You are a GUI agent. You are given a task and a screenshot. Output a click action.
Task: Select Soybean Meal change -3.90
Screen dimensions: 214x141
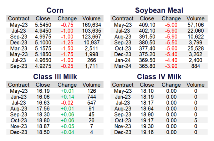[x=171, y=66]
